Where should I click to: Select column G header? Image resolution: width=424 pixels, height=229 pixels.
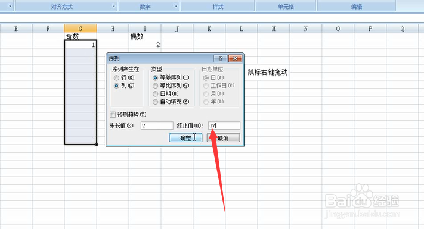(x=81, y=29)
